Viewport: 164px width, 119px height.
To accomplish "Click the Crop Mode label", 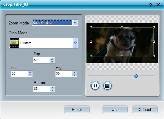I will point(18,33).
